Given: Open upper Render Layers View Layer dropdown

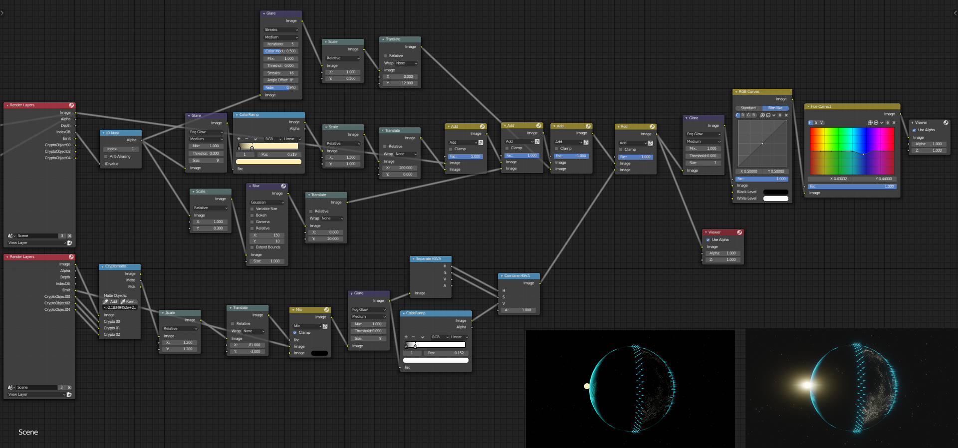Looking at the screenshot, I should [36, 243].
